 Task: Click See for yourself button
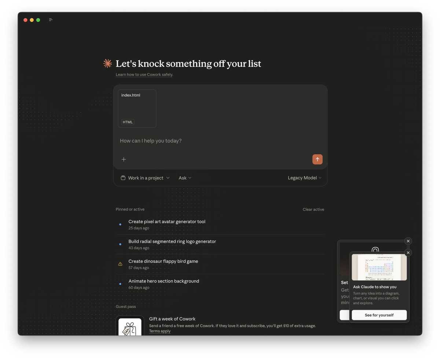379,315
